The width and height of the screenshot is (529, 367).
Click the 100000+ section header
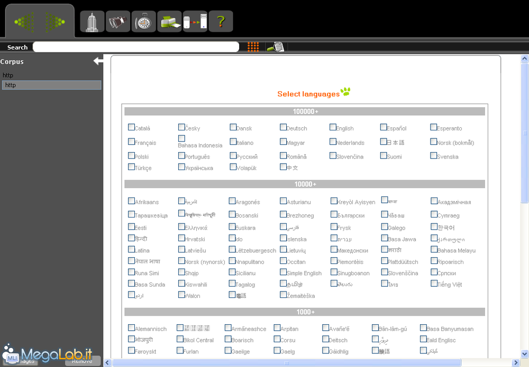point(305,111)
